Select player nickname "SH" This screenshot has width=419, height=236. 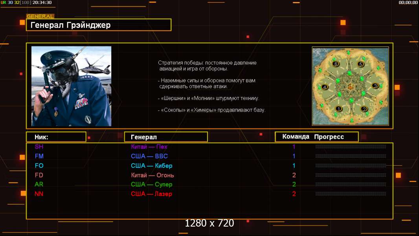pyautogui.click(x=39, y=146)
